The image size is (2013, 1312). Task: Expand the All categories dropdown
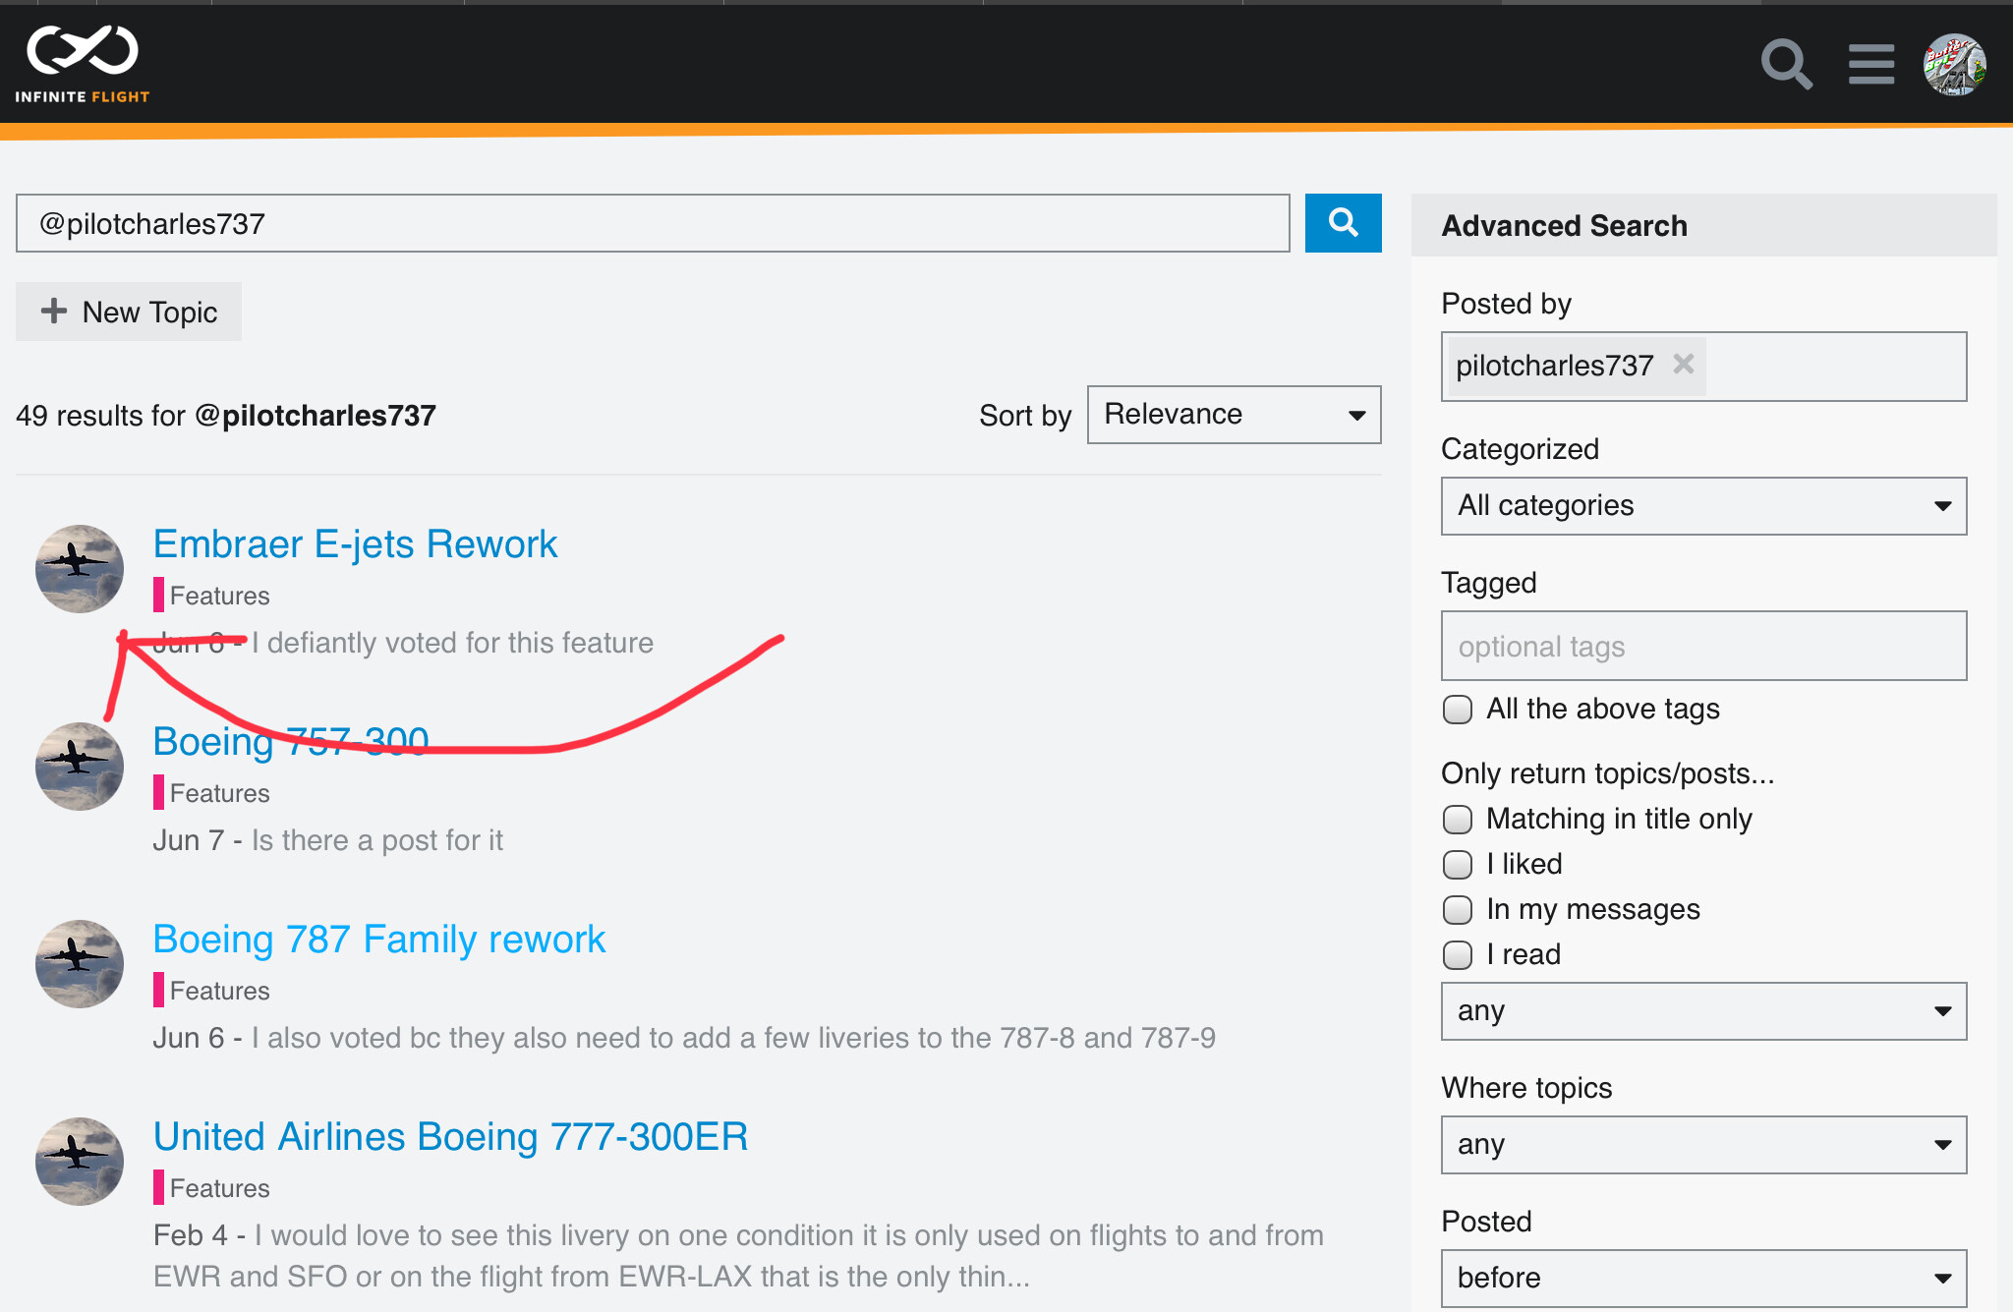point(1703,506)
